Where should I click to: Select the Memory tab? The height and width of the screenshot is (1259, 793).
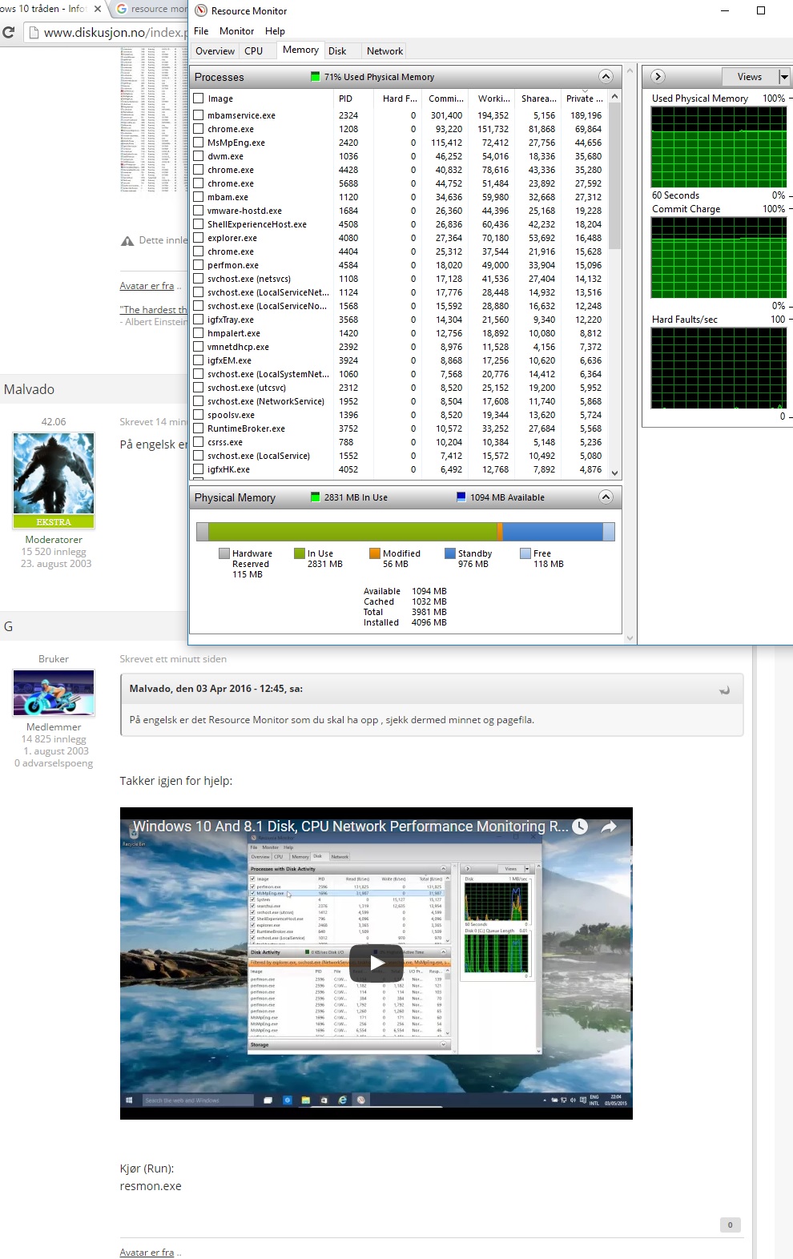[300, 50]
